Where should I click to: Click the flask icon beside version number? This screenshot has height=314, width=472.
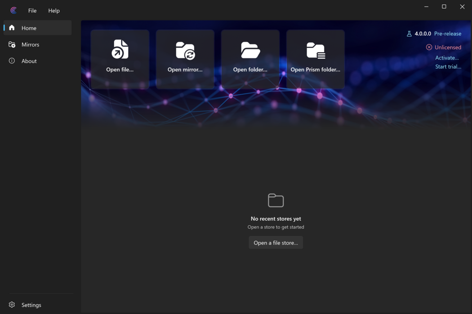[409, 34]
